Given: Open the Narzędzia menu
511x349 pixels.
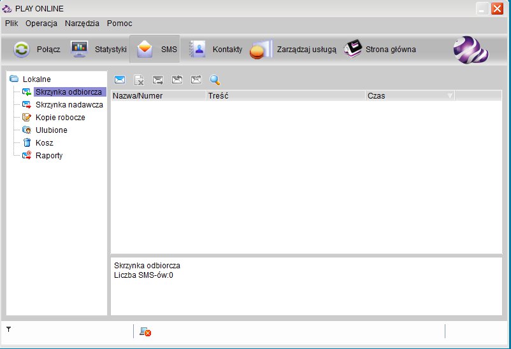Looking at the screenshot, I should (x=82, y=24).
